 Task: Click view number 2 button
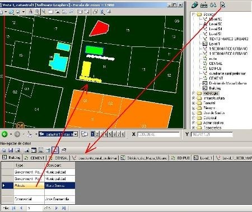tap(97, 134)
